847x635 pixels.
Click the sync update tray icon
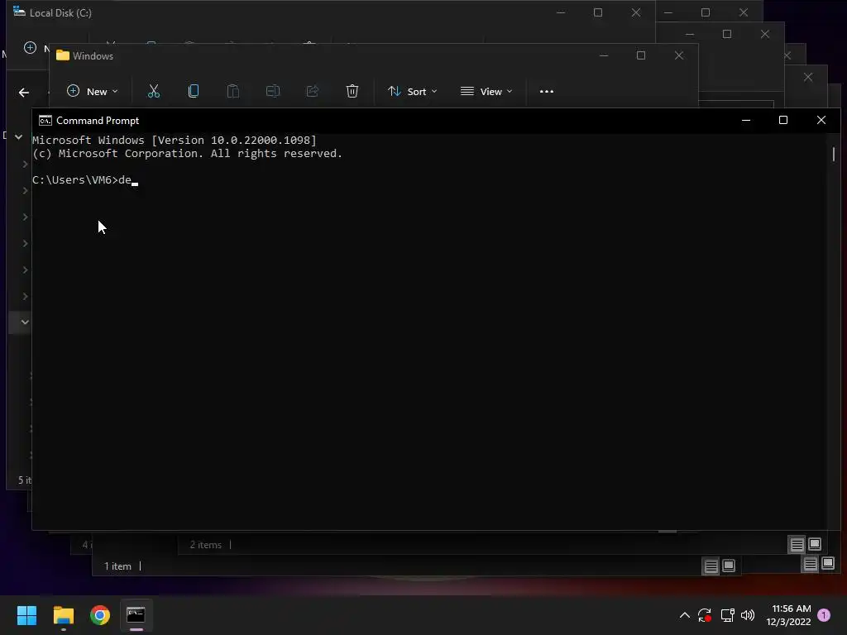pos(705,615)
